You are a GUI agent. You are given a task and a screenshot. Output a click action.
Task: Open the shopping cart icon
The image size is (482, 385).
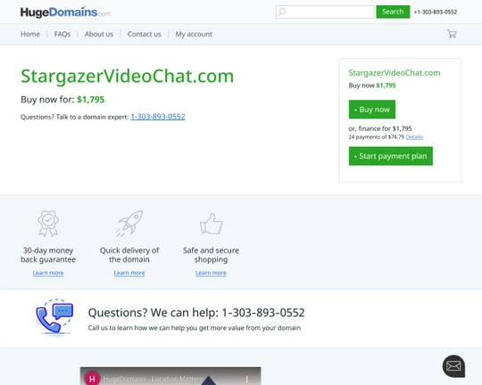pos(452,34)
